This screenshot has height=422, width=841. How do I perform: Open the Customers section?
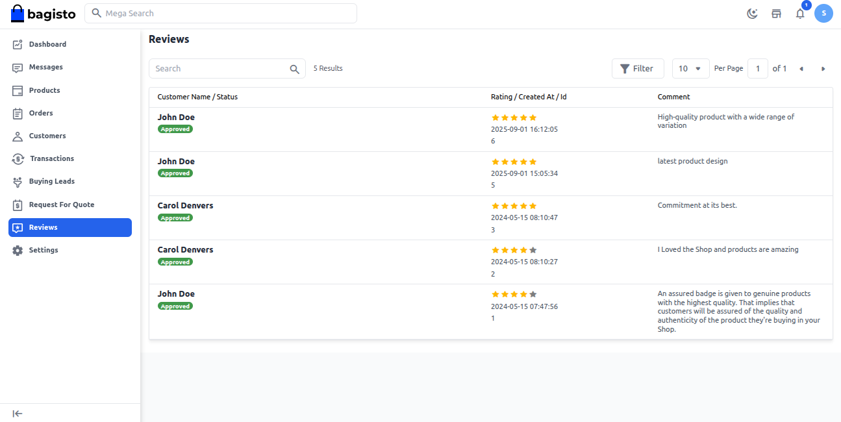tap(47, 136)
